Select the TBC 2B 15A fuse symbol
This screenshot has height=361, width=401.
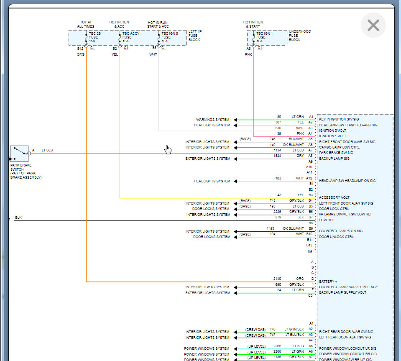click(87, 38)
